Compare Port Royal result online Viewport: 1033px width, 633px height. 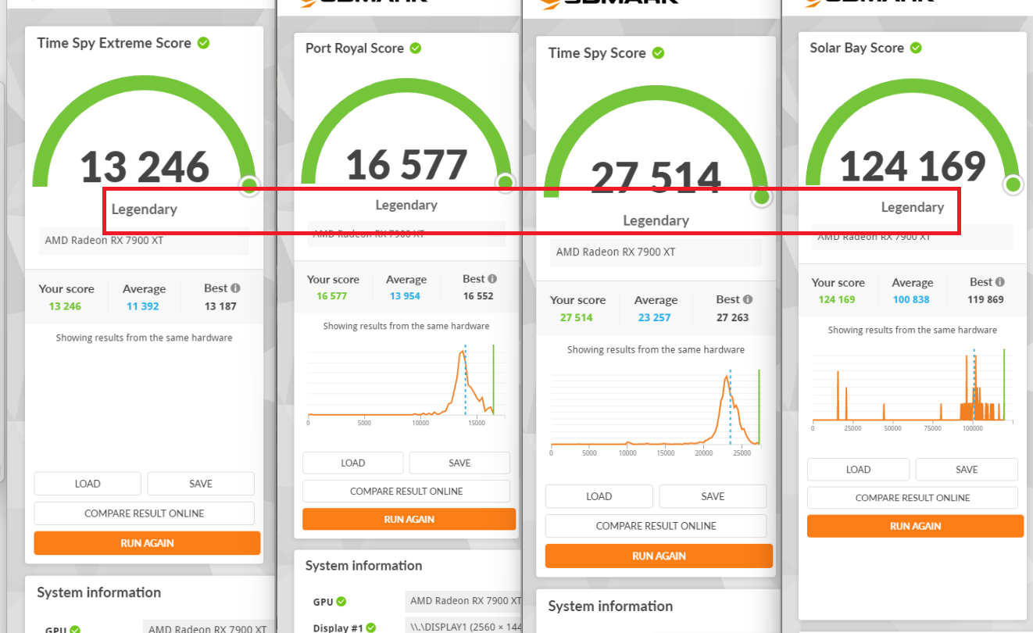[406, 492]
